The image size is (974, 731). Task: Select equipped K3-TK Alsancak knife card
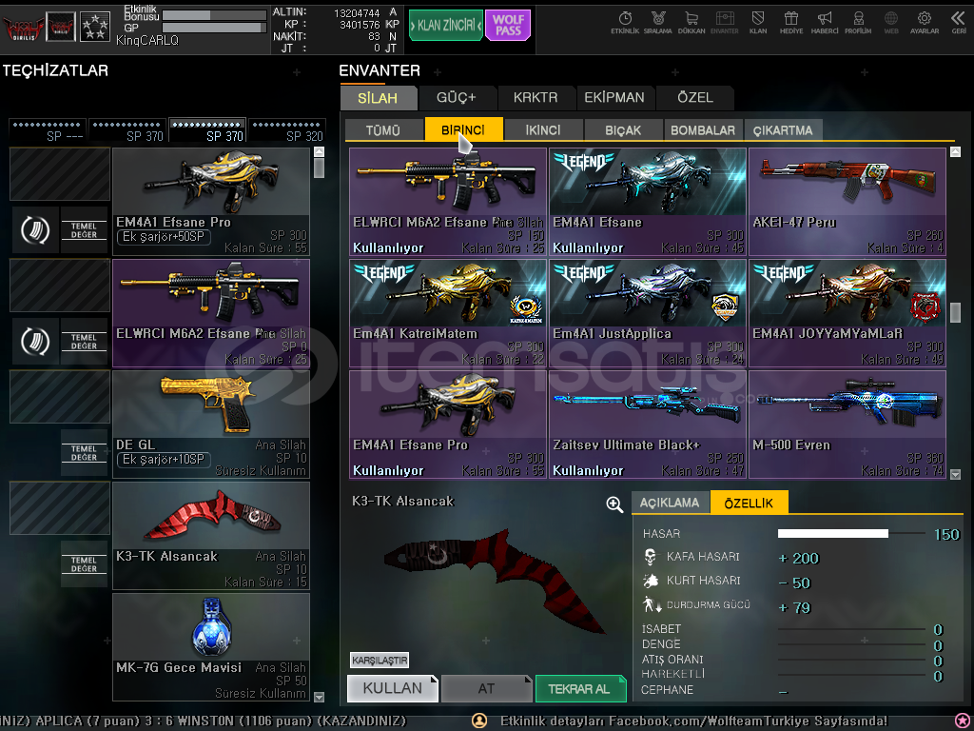(x=211, y=536)
